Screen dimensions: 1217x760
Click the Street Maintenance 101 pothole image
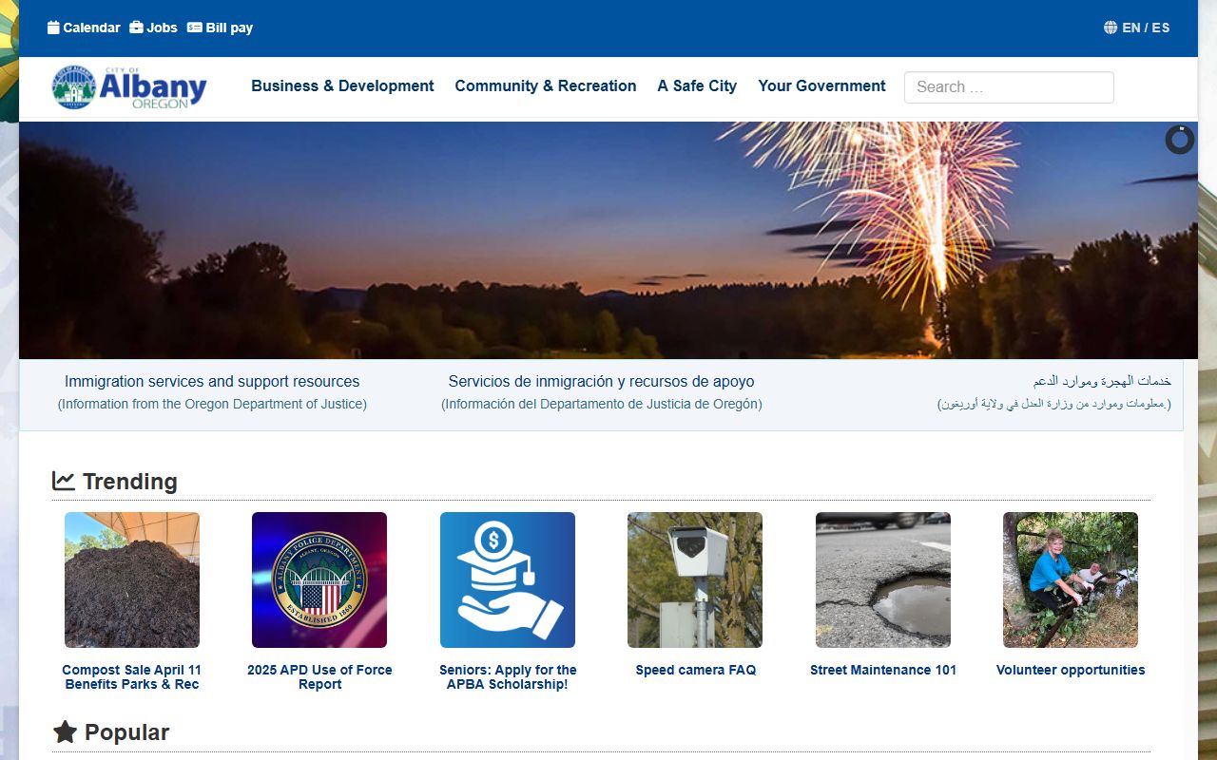(883, 579)
